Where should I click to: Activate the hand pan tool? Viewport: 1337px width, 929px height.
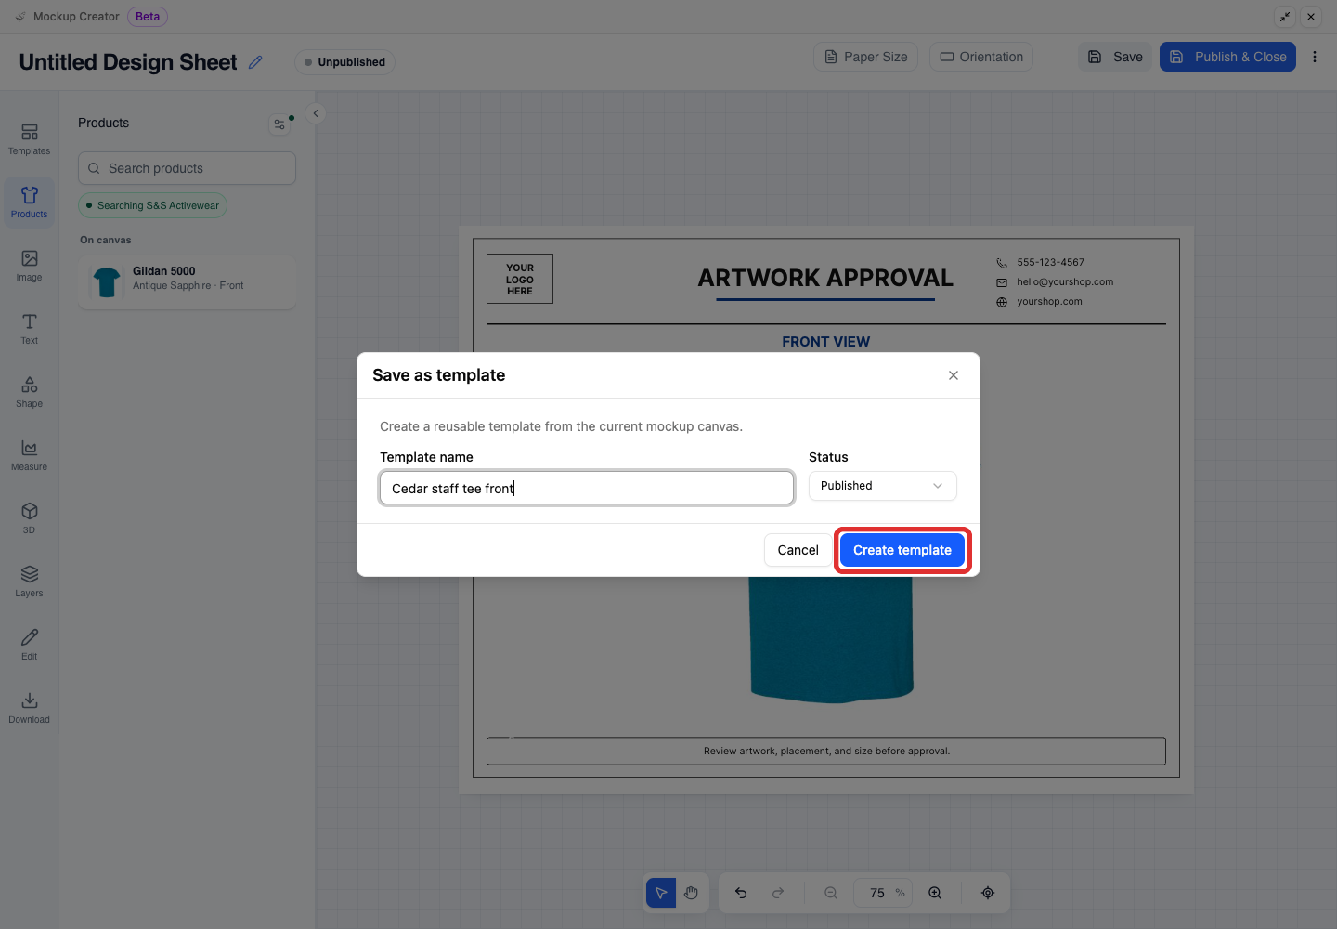click(x=691, y=893)
